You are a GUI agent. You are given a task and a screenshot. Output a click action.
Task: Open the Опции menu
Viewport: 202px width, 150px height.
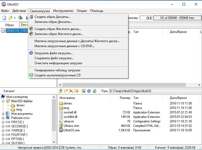(82, 11)
